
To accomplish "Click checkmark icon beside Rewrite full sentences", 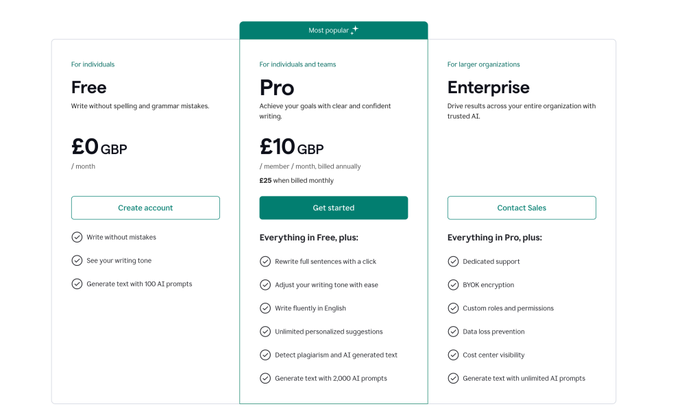I will click(265, 262).
